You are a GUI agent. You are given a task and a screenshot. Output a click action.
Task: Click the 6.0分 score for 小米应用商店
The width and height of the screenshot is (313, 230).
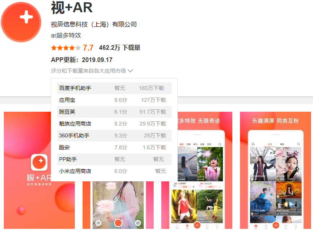click(120, 171)
